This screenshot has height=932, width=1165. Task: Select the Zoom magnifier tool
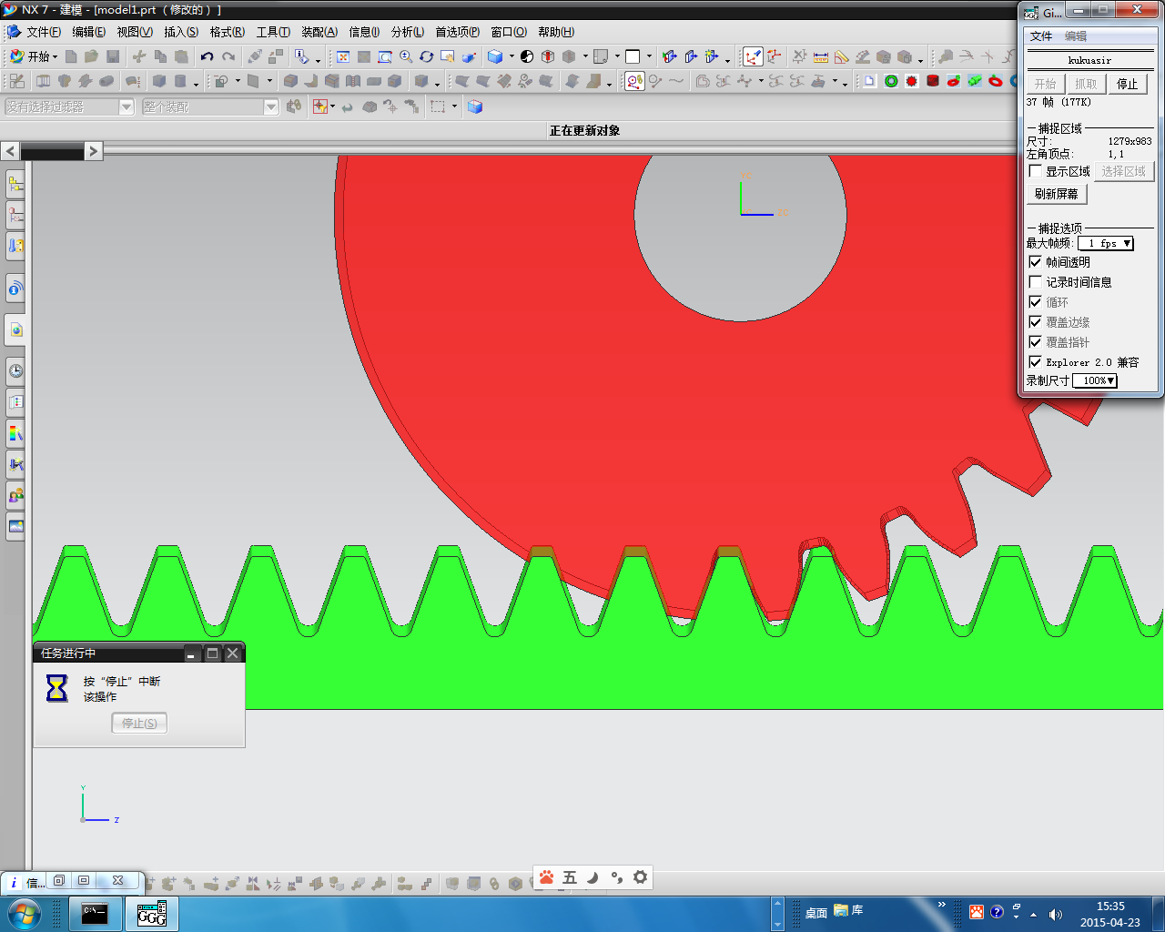pyautogui.click(x=406, y=56)
